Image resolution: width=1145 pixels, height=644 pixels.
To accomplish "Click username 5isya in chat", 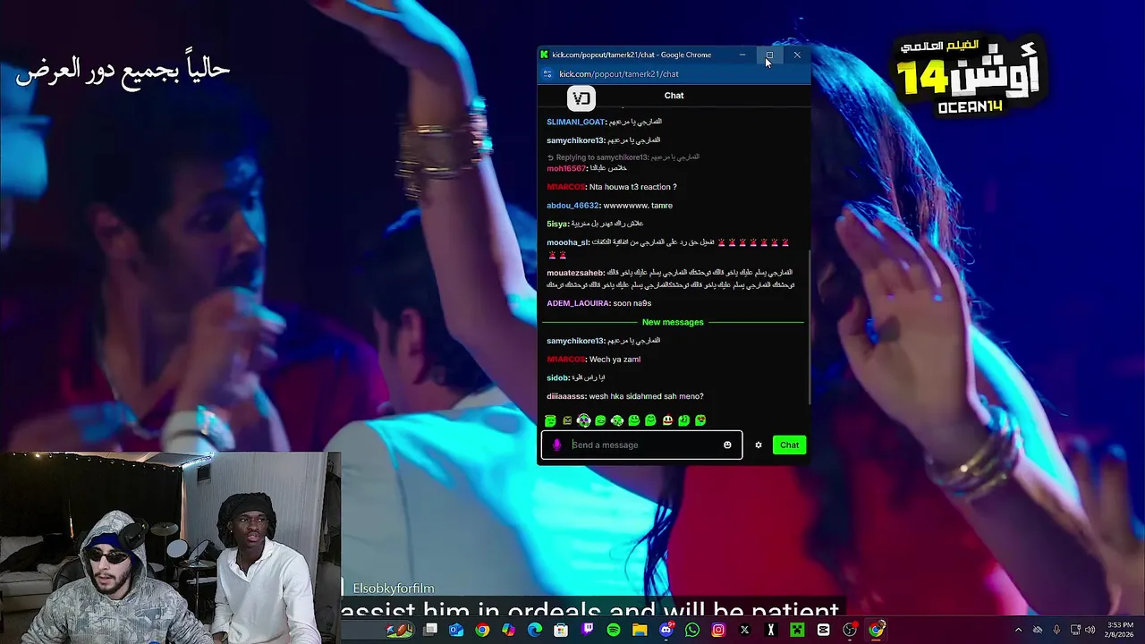I will [x=557, y=224].
